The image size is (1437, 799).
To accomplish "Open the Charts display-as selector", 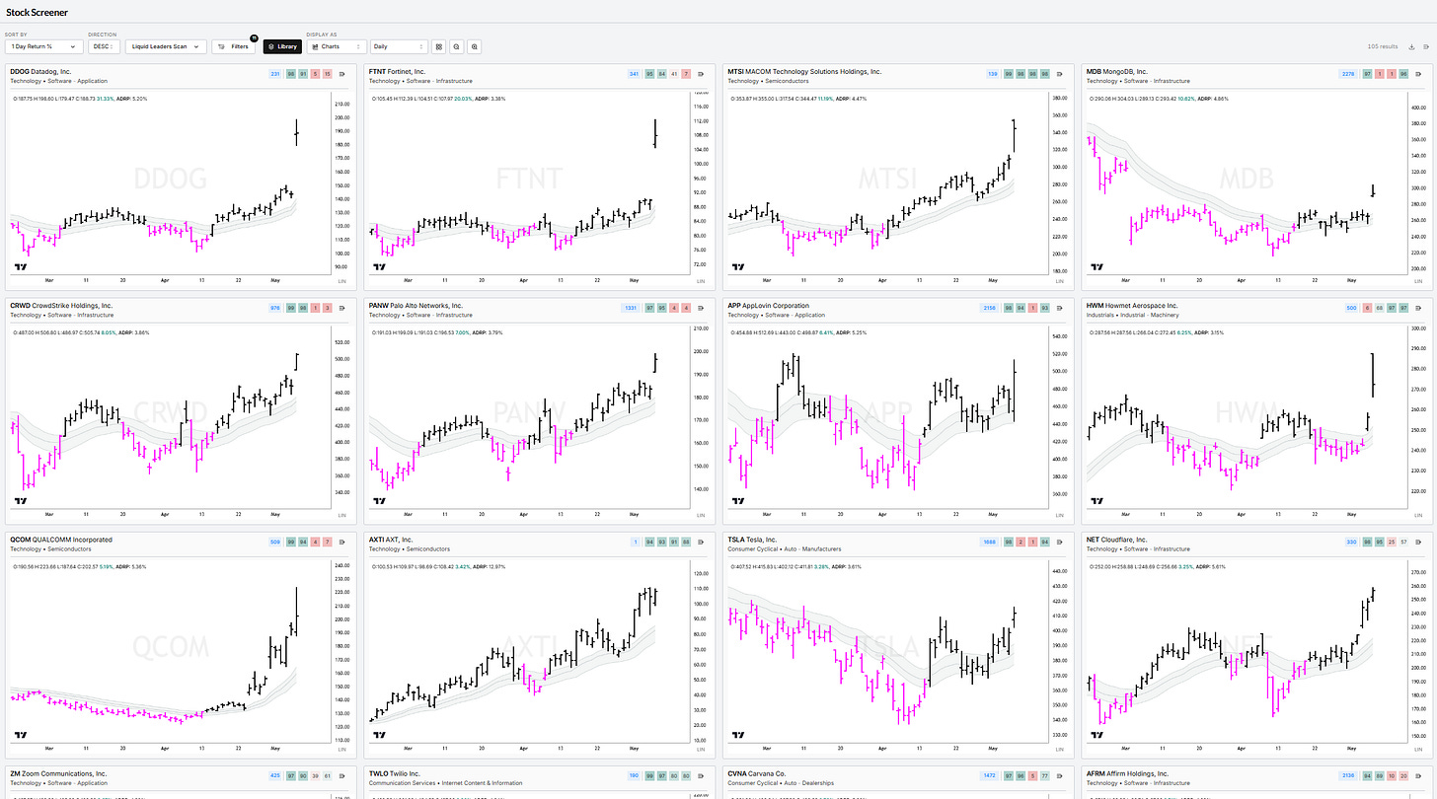I will point(337,46).
